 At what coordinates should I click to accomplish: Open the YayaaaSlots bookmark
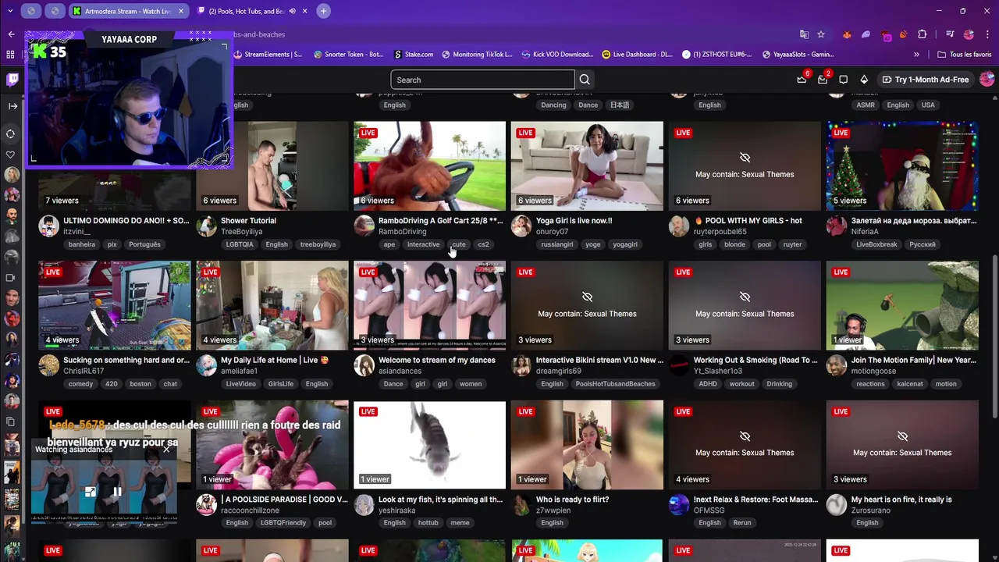click(x=798, y=55)
